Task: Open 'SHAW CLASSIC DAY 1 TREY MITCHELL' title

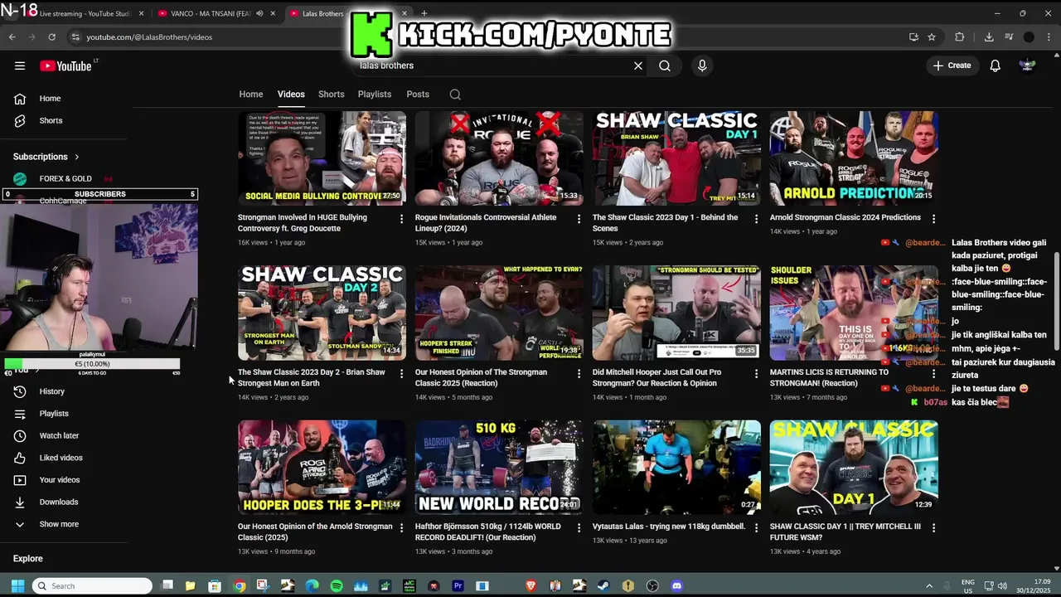Action: 845,531
